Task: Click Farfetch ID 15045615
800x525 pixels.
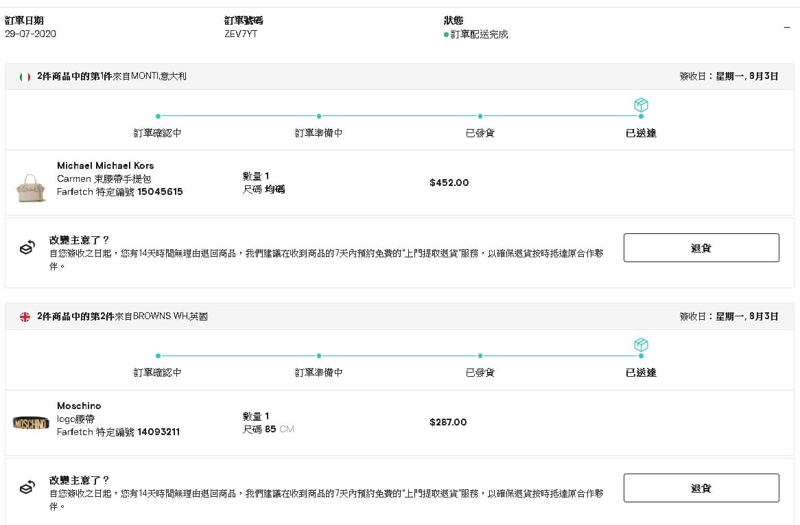Action: coord(160,192)
